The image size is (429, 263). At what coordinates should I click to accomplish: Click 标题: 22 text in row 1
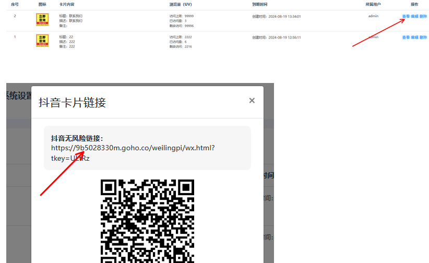tap(66, 37)
